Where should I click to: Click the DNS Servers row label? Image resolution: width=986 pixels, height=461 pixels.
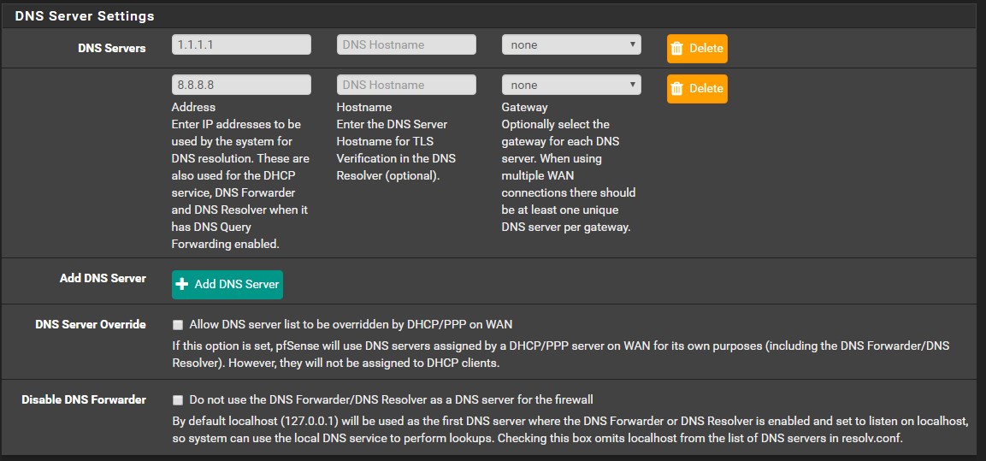111,49
